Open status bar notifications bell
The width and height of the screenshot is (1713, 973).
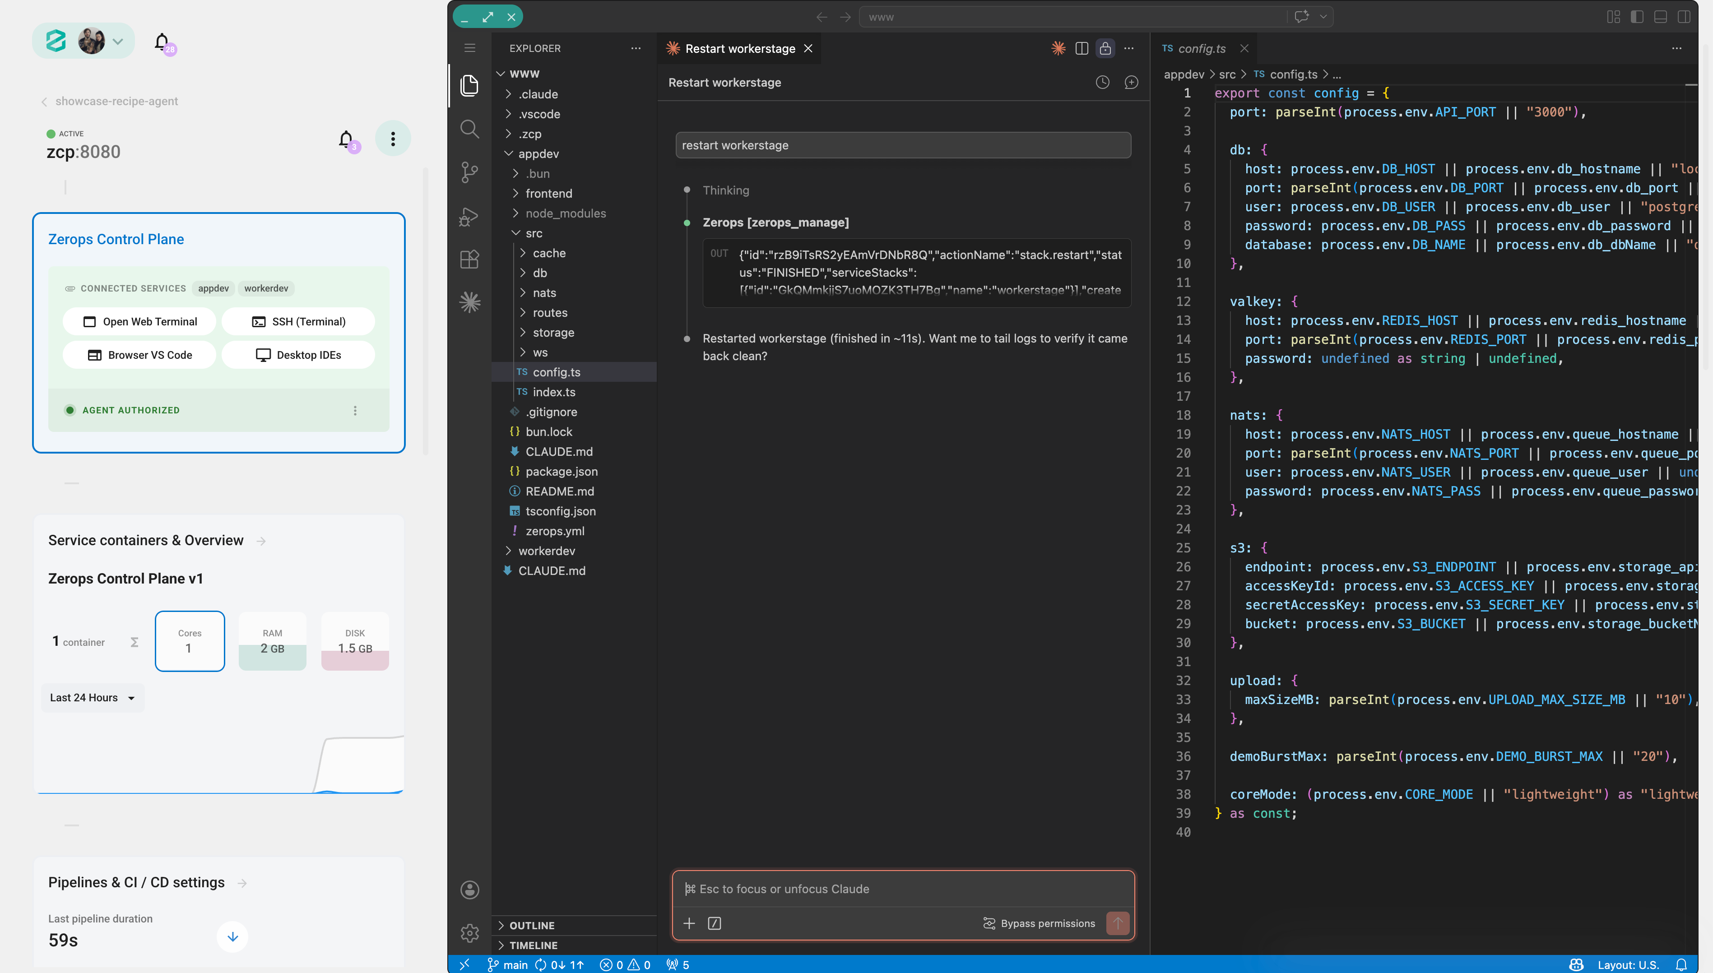click(1681, 964)
